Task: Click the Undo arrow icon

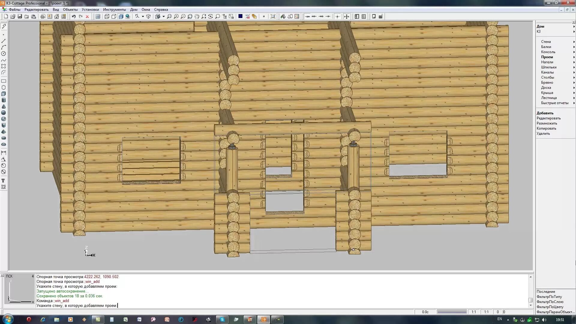Action: 73,16
